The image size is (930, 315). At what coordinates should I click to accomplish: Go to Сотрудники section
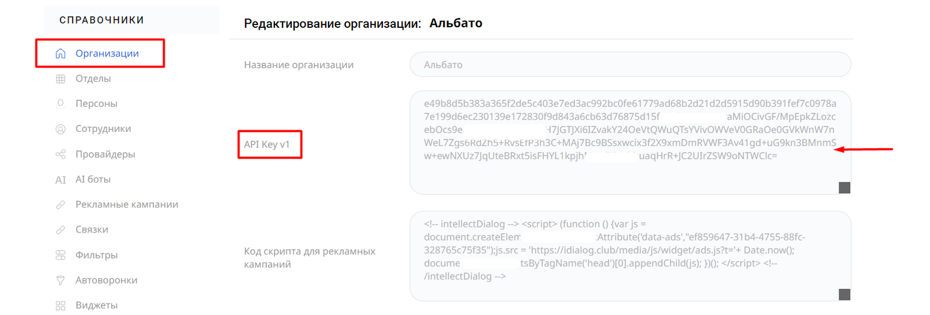(103, 129)
